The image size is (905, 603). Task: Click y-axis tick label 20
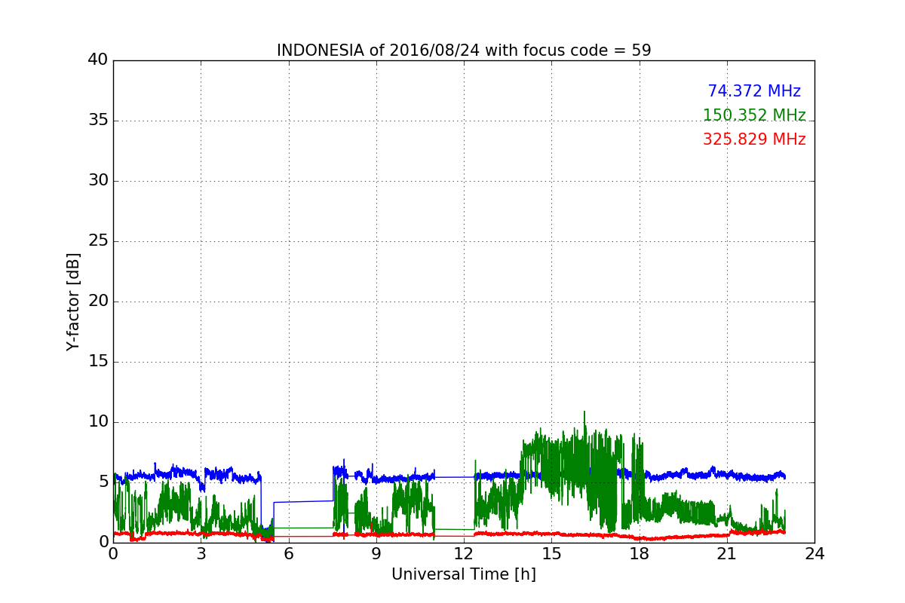[x=98, y=301]
